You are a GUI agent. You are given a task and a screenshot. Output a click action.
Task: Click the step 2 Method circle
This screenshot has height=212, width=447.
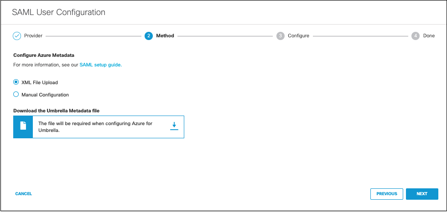click(x=149, y=36)
